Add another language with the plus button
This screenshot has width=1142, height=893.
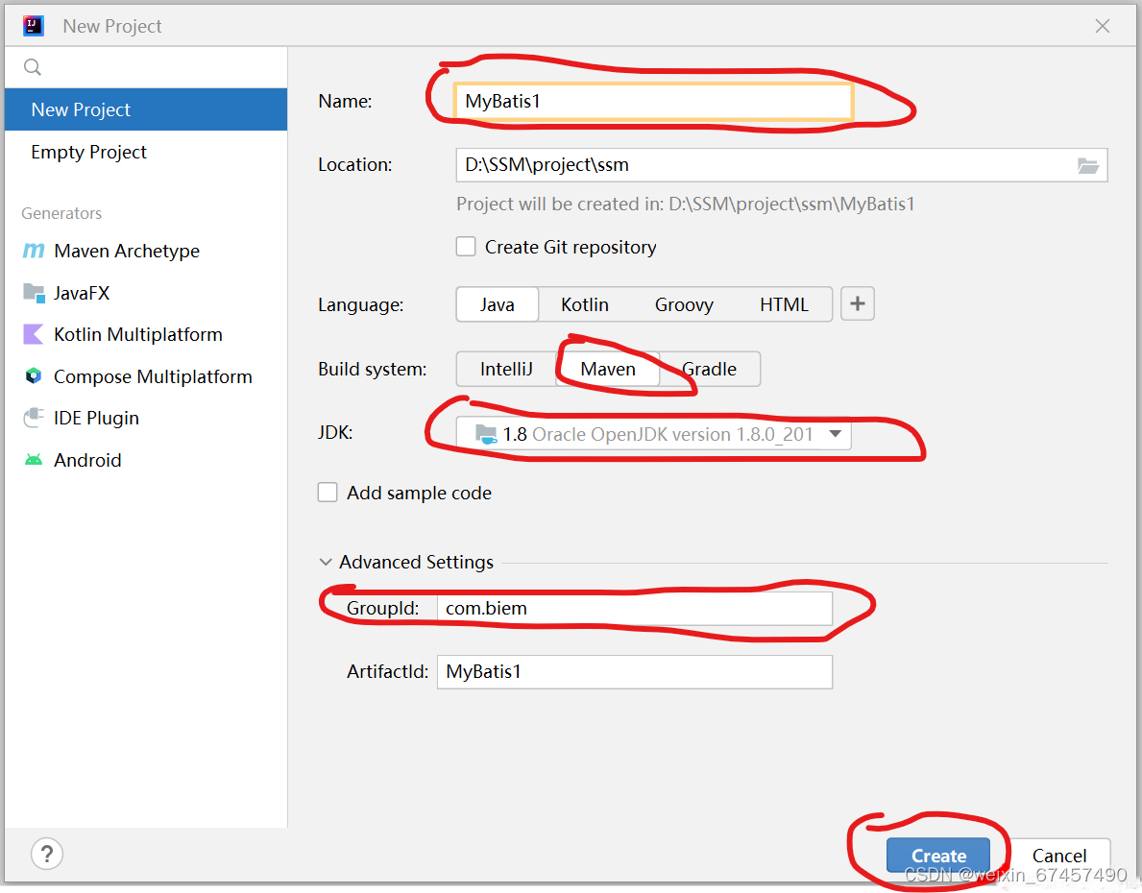point(858,303)
